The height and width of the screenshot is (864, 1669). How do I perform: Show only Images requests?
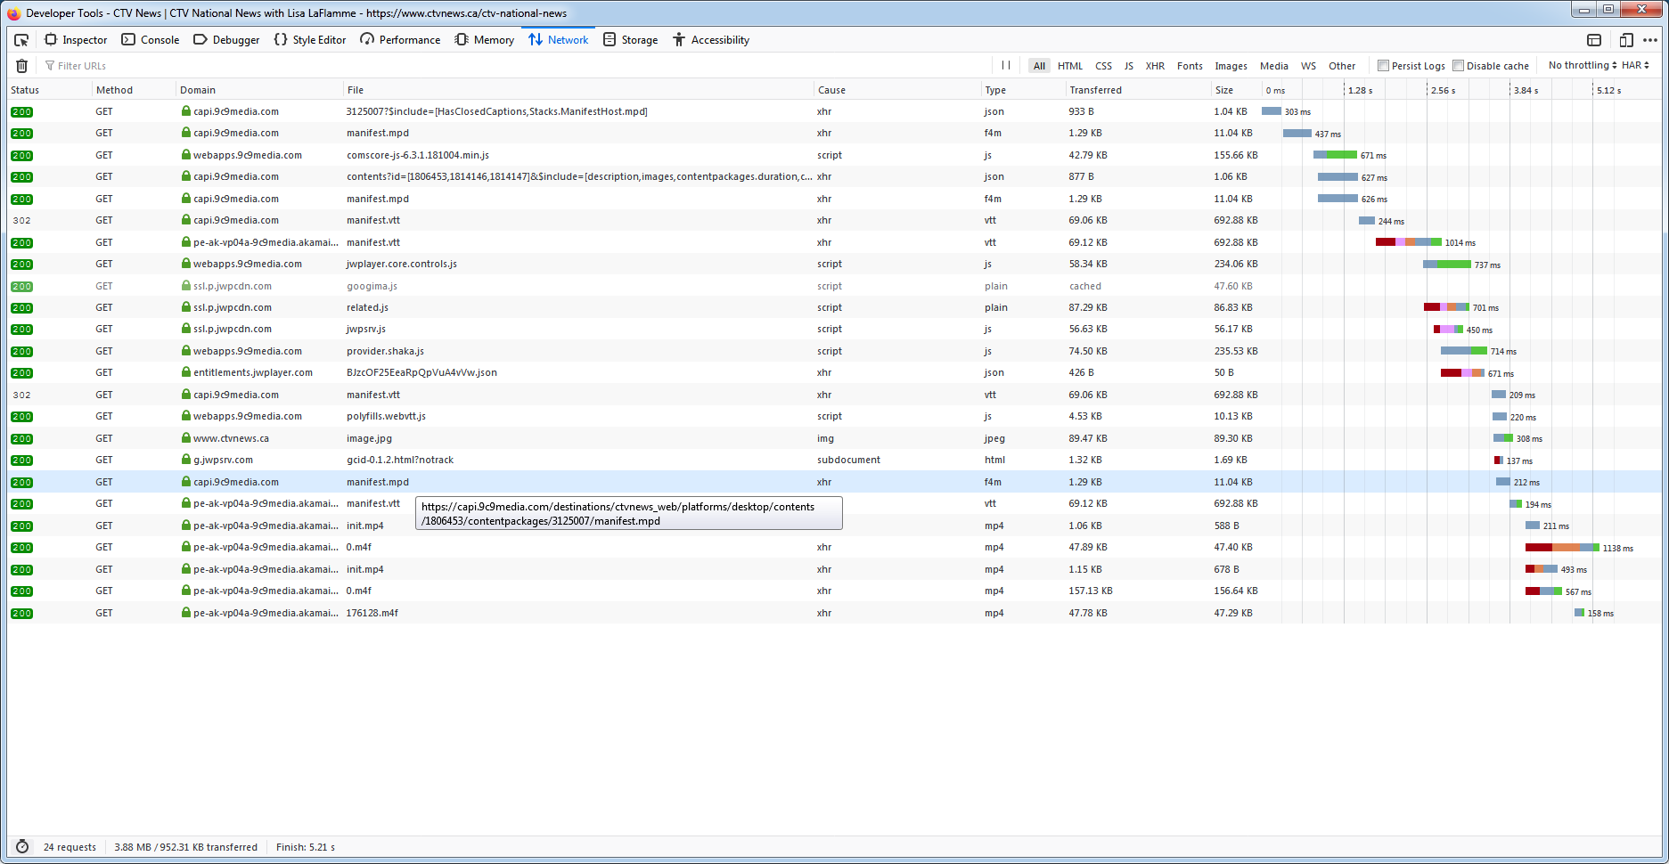coord(1231,66)
